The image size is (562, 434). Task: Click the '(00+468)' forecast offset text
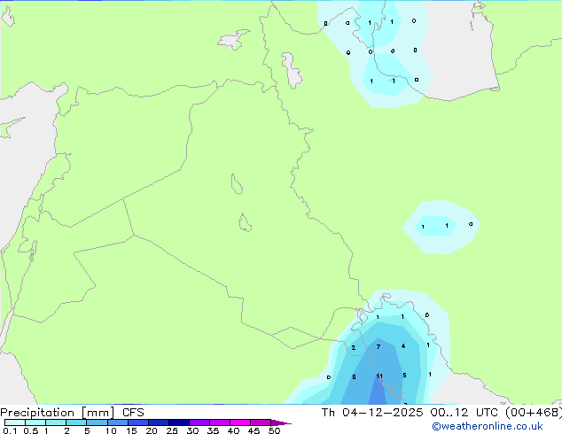[534, 413]
